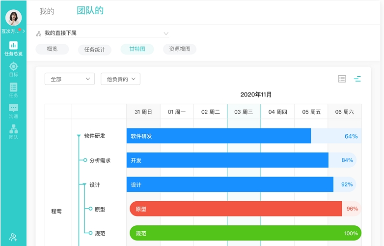This screenshot has height=246, width=384.
Task: Click the red 原型 progress bar
Action: click(x=236, y=209)
